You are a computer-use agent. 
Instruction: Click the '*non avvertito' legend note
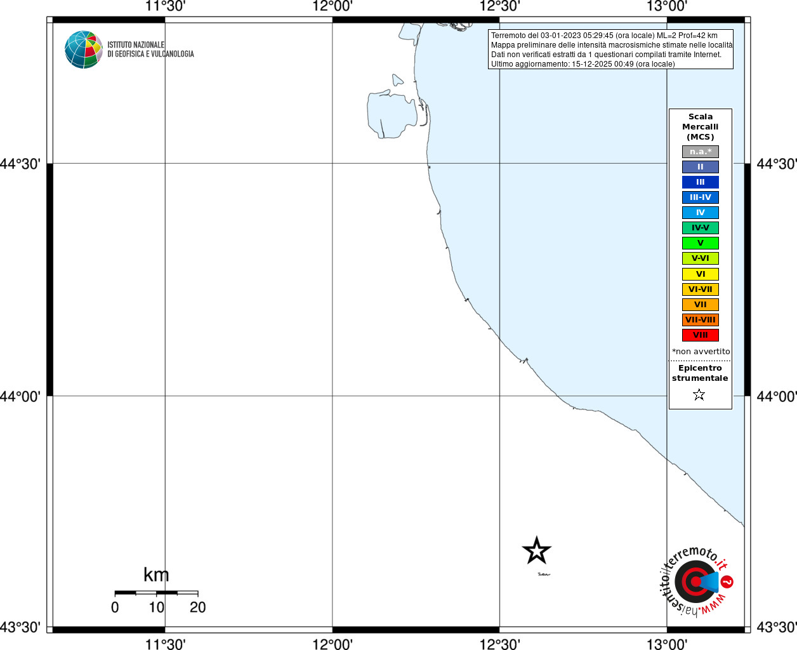click(701, 352)
